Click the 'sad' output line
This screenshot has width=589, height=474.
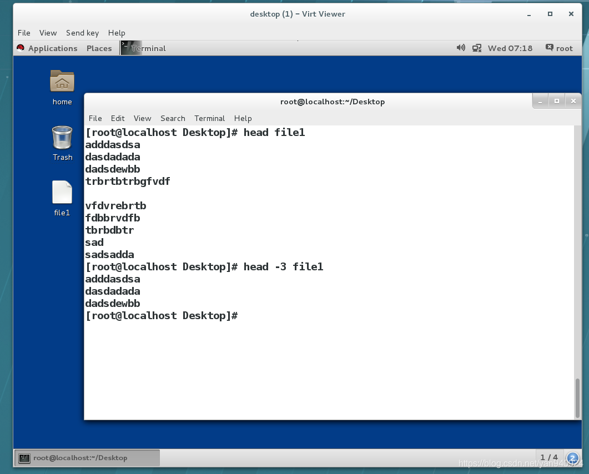pos(94,242)
